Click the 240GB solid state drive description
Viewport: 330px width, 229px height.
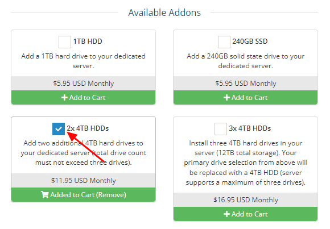pyautogui.click(x=245, y=61)
